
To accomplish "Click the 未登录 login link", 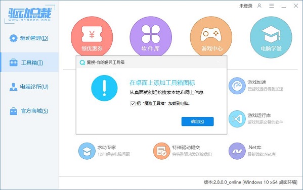I will (246, 6).
